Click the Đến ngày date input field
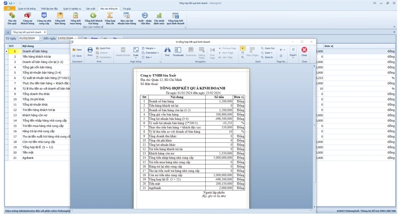Viewport: 401px width, 214px height. [66, 39]
